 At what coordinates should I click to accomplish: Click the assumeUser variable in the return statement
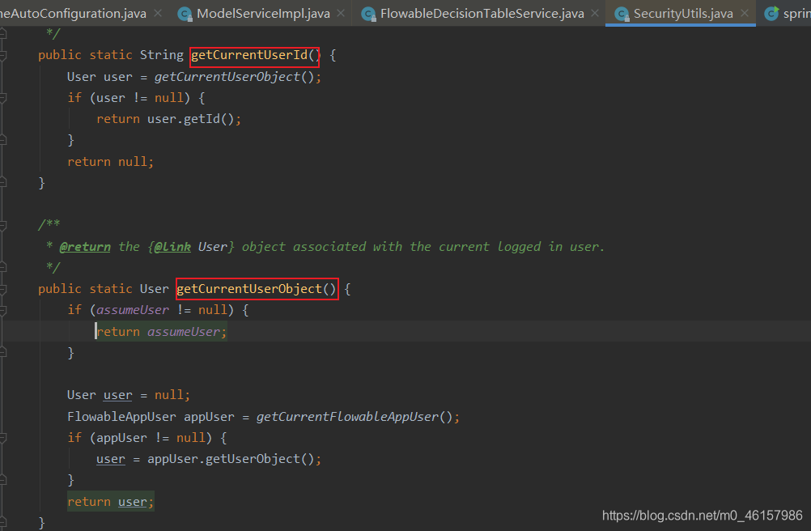(x=183, y=331)
